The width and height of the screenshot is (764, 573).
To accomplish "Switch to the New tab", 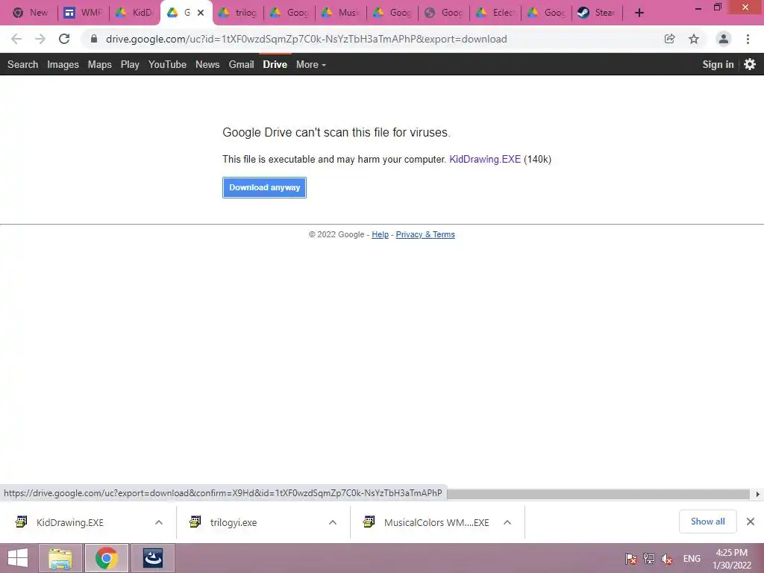I will (x=30, y=13).
